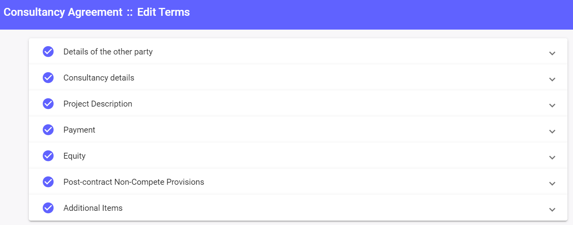Expand Equity panel via down arrow
573x225 pixels.
(x=552, y=157)
